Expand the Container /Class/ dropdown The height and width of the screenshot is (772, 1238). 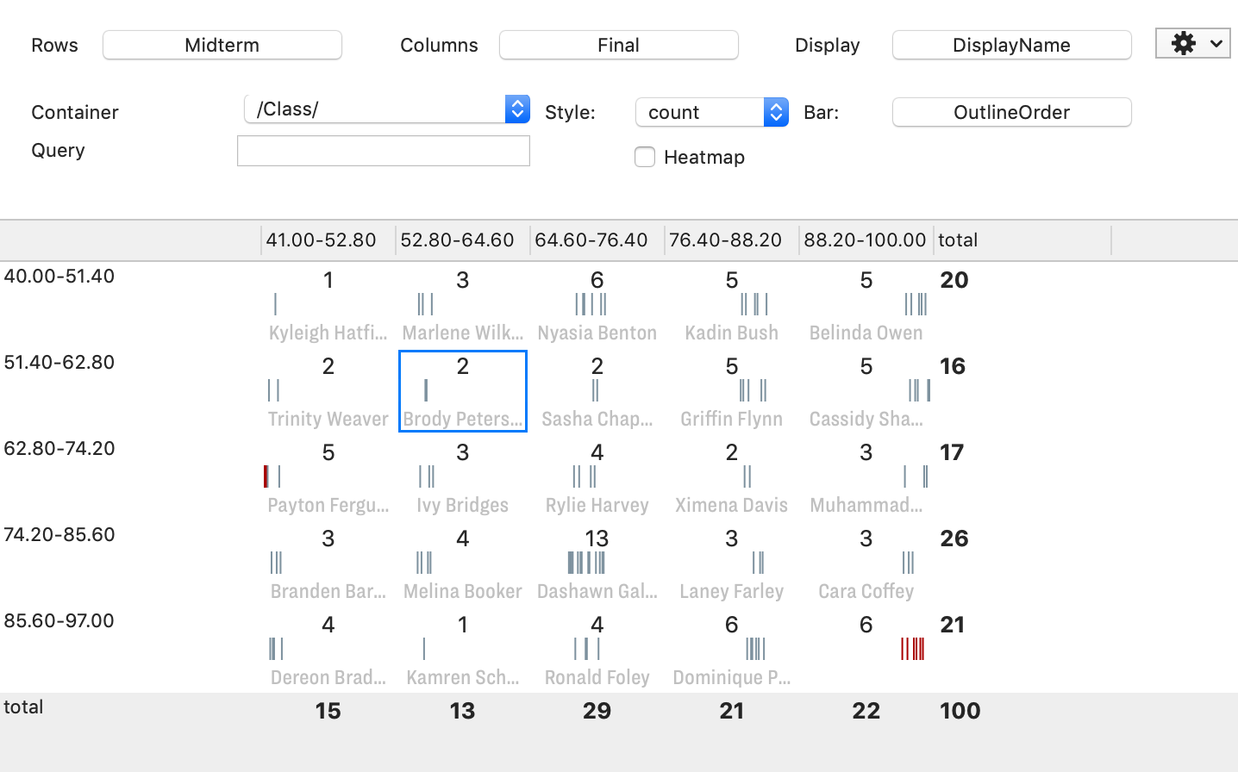pyautogui.click(x=517, y=109)
